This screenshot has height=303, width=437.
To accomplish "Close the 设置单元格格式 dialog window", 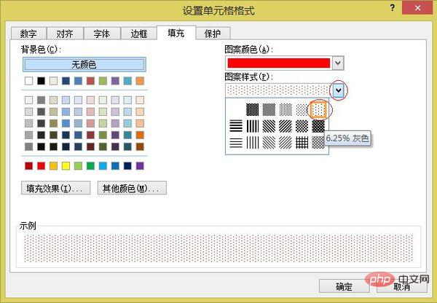I will tap(417, 8).
